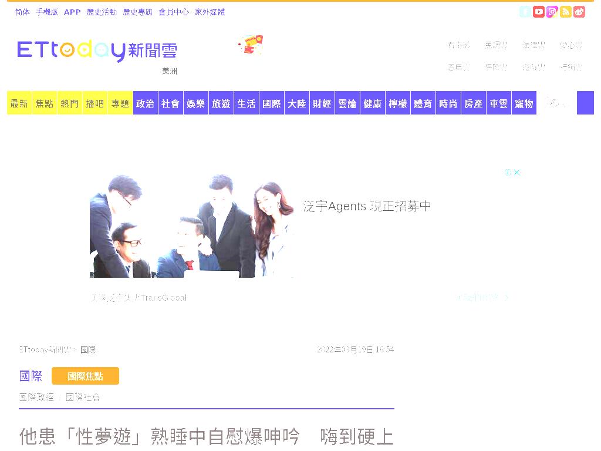601x451 pixels.
Task: Select the 美洲 region label under logo
Action: pos(170,71)
